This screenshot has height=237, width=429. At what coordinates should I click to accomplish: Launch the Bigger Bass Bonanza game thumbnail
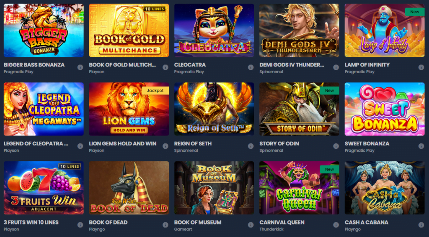[x=44, y=31]
